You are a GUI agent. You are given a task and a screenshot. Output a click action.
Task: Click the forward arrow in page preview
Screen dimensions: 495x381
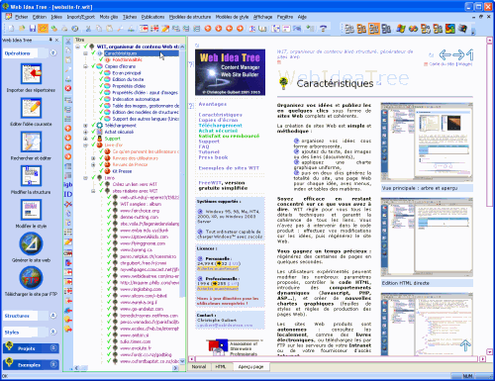pyautogui.click(x=458, y=54)
